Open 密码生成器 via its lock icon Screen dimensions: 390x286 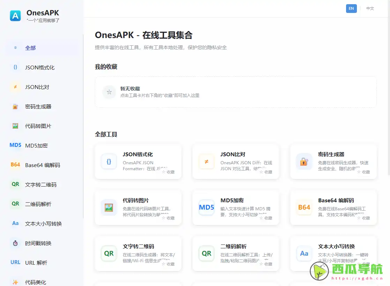[x=15, y=106]
